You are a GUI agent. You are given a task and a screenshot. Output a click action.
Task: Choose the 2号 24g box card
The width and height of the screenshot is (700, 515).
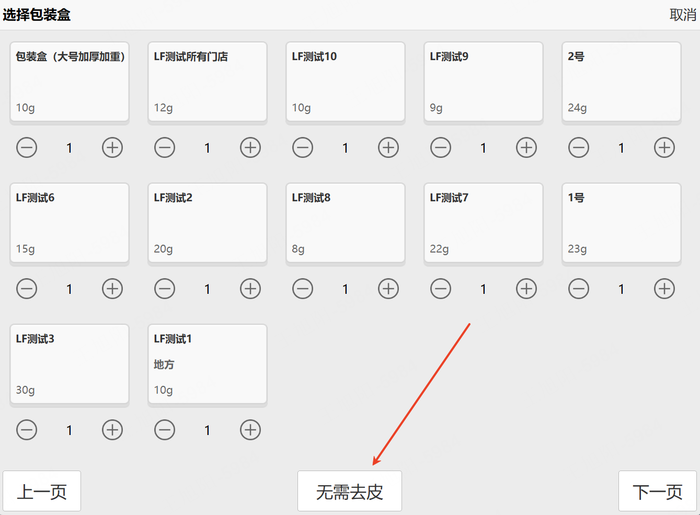coord(621,82)
